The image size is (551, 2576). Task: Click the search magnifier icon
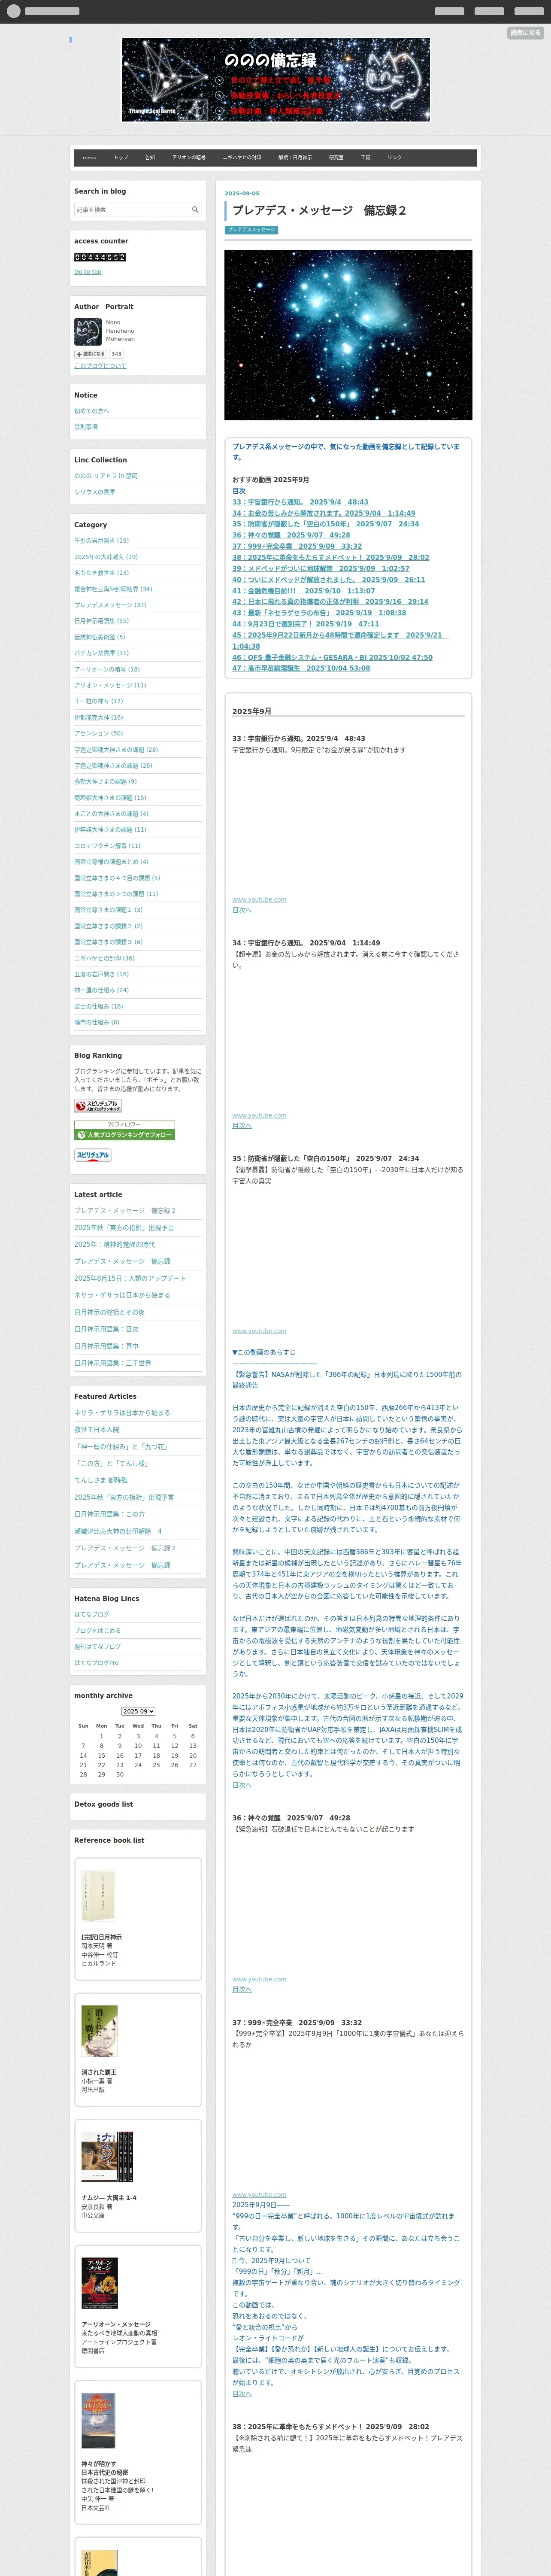point(195,209)
